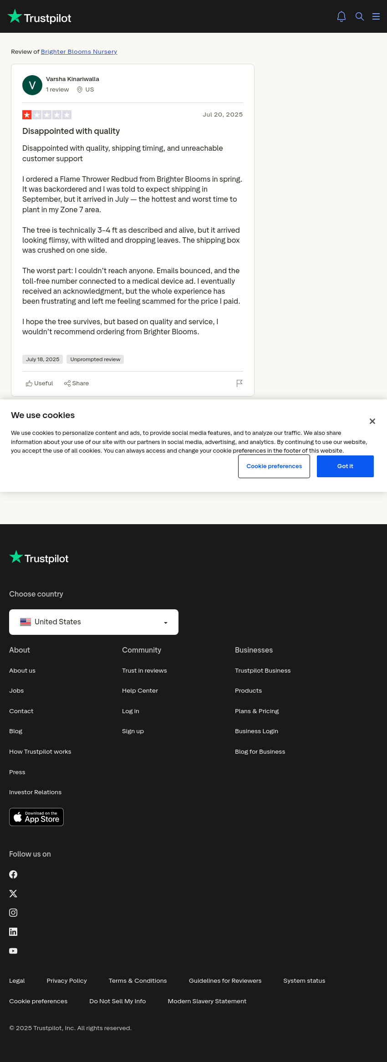Open Do Not Sell My Info link
Viewport: 387px width, 1062px height.
(118, 1001)
